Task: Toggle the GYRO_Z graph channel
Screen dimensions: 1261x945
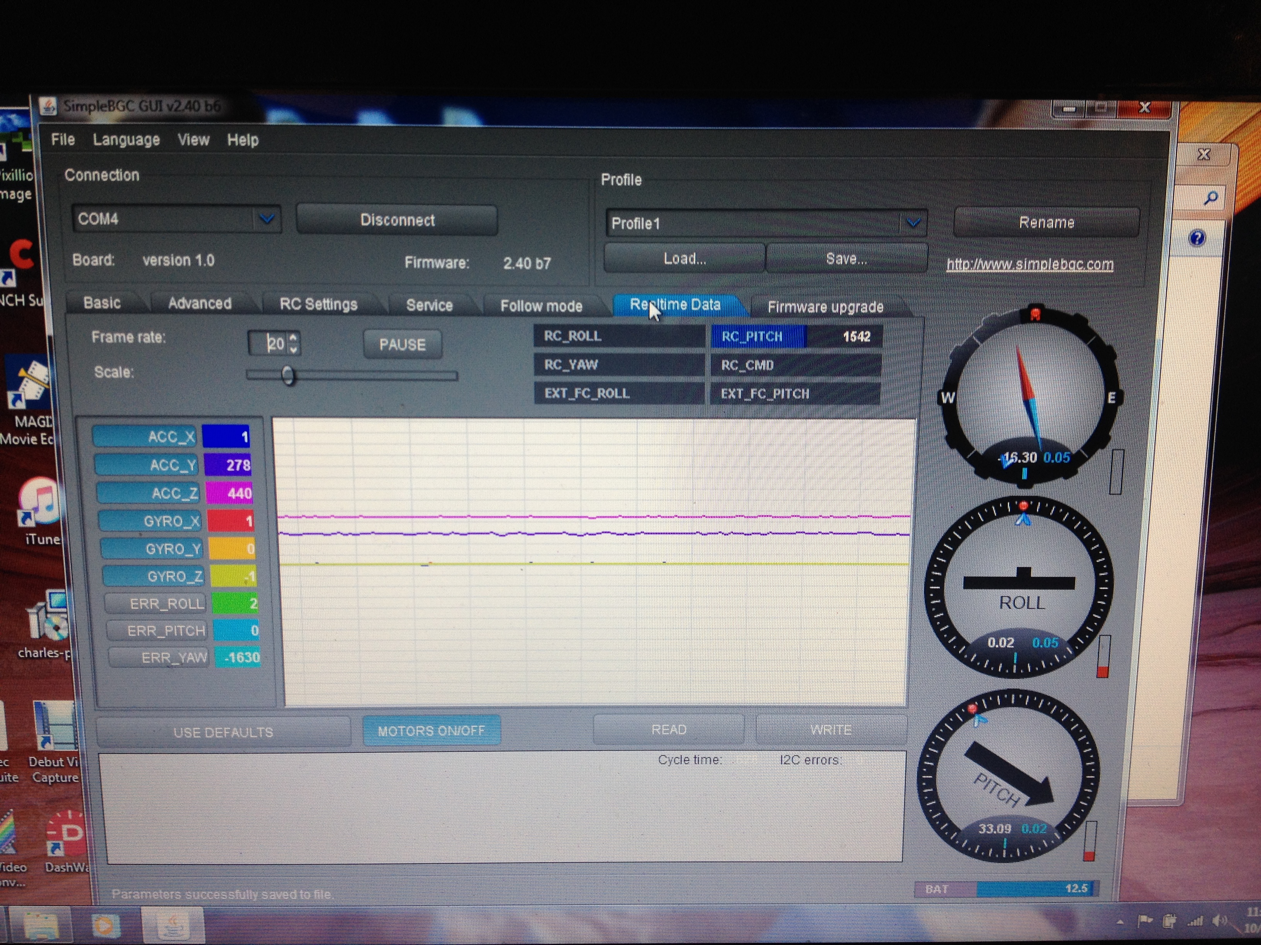Action: click(x=153, y=576)
